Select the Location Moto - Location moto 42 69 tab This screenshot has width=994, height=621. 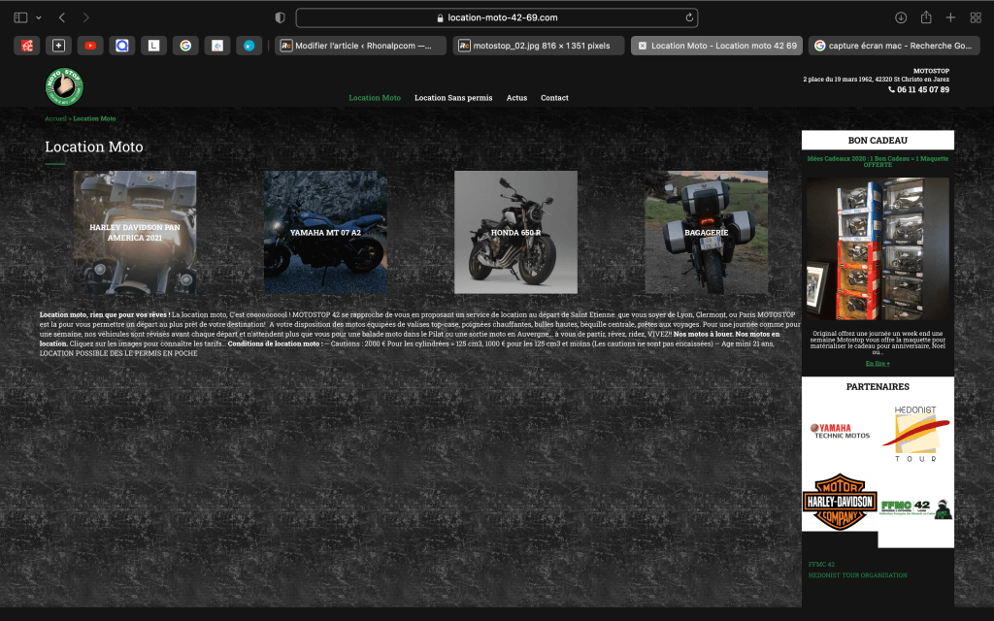pyautogui.click(x=716, y=46)
